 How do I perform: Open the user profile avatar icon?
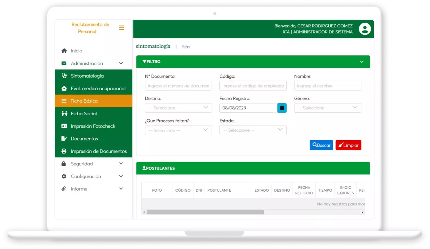tap(365, 29)
